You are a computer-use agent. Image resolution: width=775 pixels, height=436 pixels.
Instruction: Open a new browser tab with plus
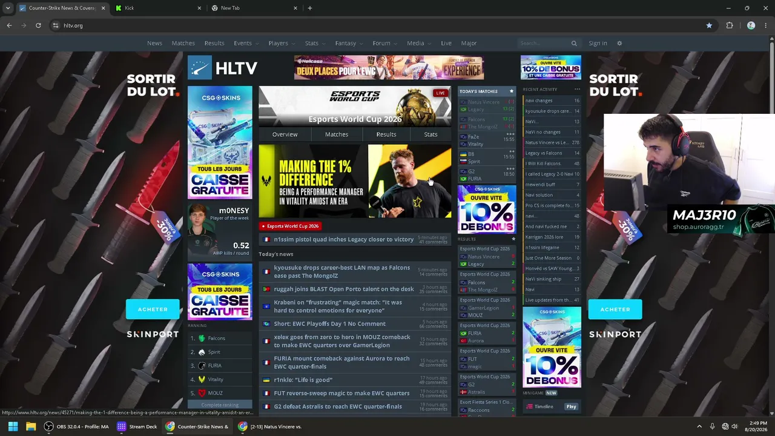tap(309, 8)
